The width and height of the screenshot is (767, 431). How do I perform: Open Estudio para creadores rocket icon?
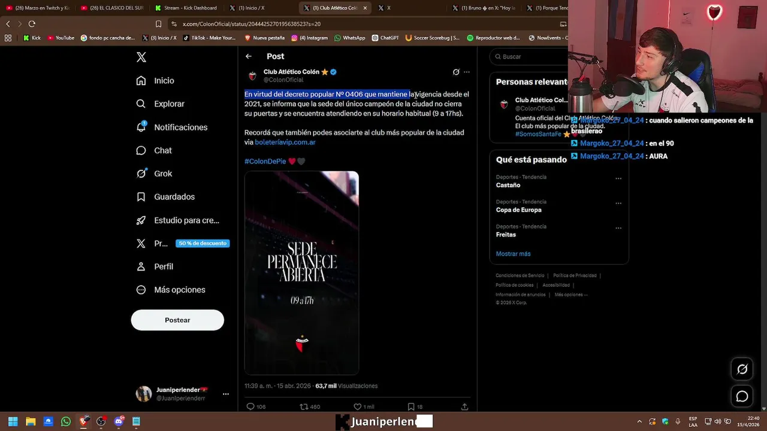[x=141, y=220]
